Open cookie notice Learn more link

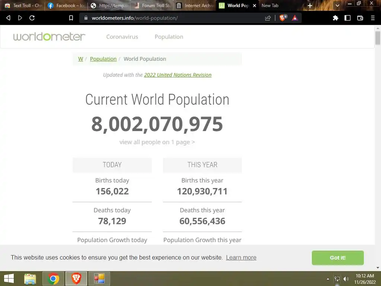241,258
